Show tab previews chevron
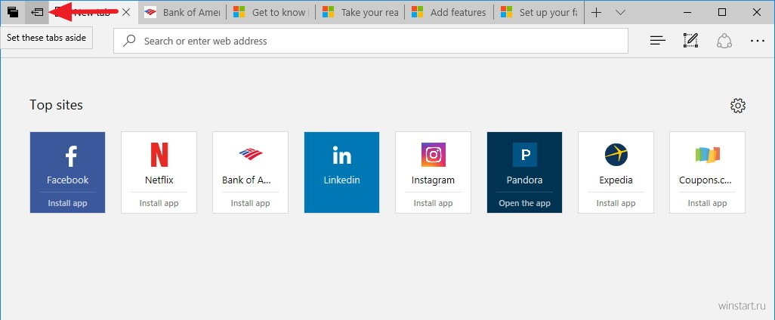 (x=621, y=12)
